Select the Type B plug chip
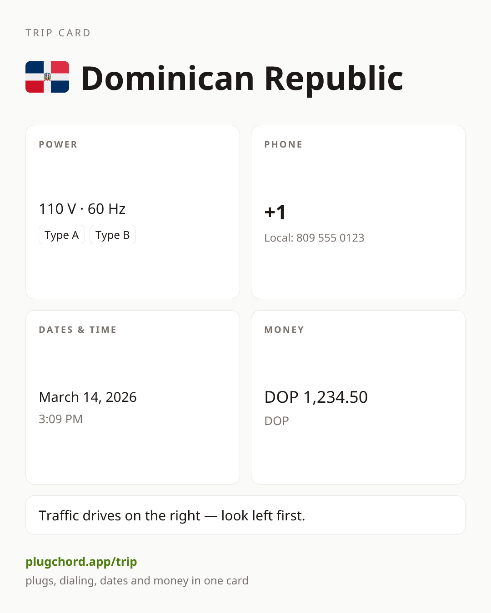This screenshot has height=613, width=491. tap(113, 235)
